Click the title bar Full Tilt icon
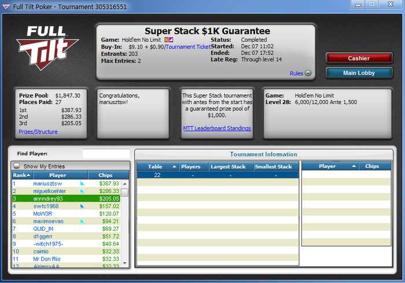The image size is (405, 283). coord(6,7)
